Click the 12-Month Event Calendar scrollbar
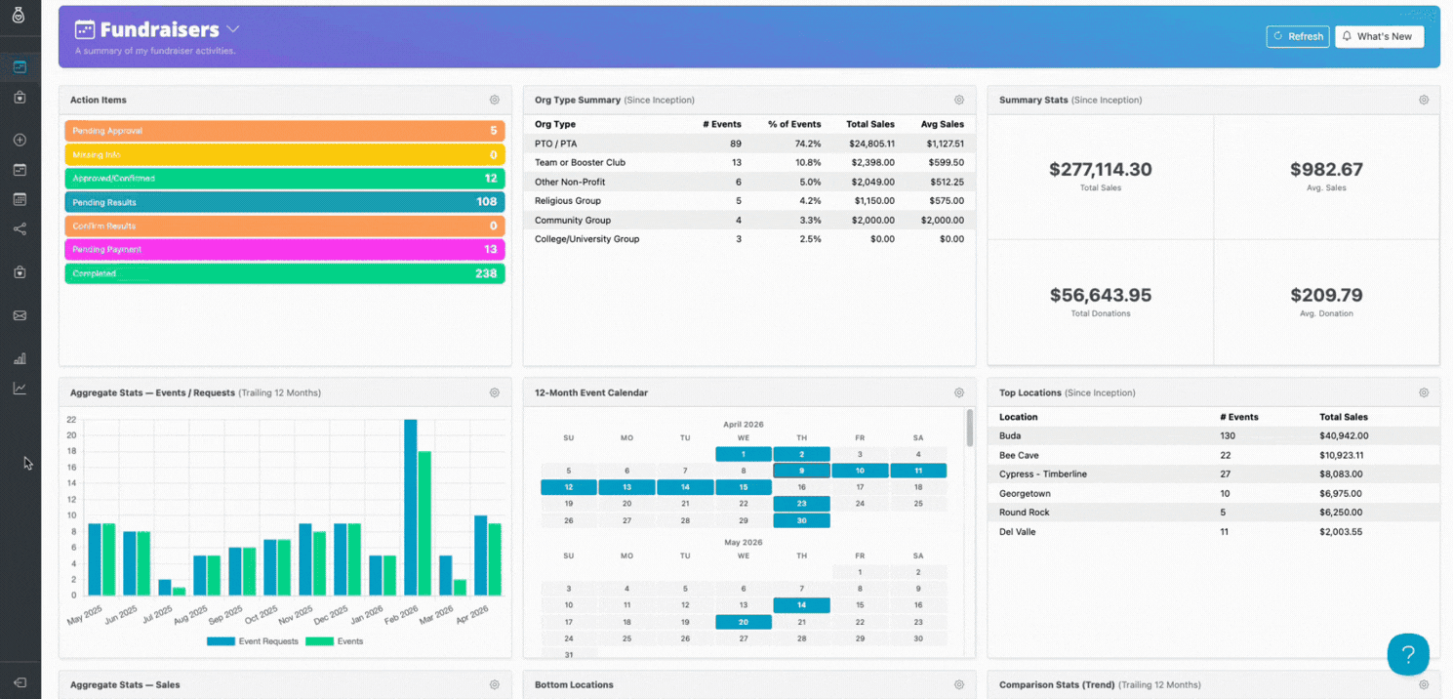 pos(969,428)
